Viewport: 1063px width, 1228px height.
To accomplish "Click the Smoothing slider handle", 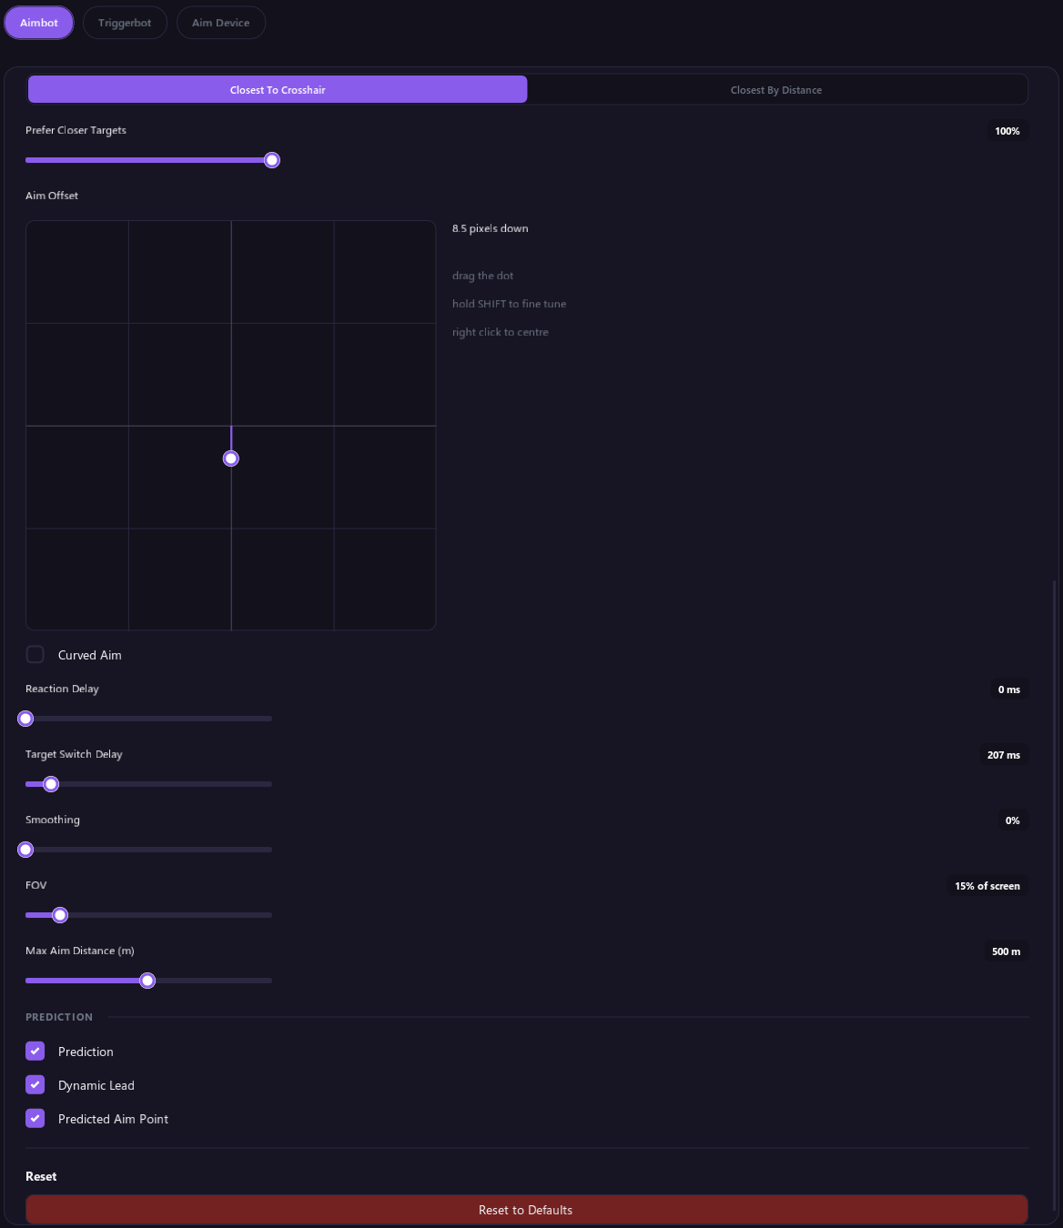I will (x=25, y=850).
